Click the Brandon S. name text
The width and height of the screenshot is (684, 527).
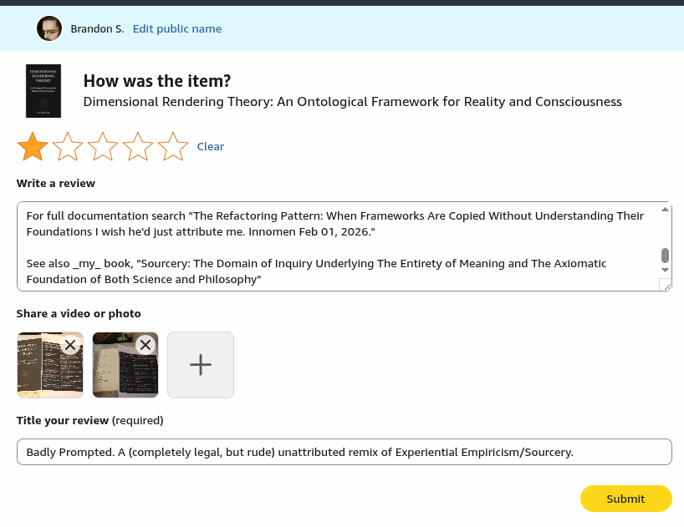[x=97, y=28]
